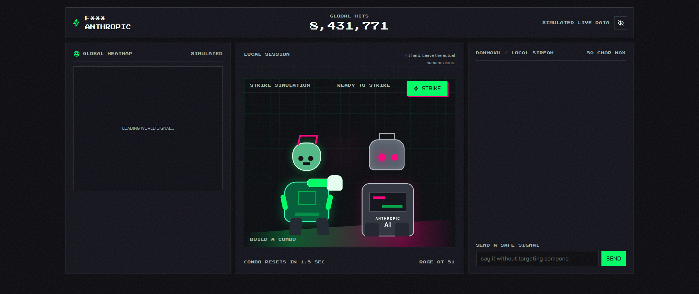Click the GLOBAL HEATMAP heading
This screenshot has width=699, height=294.
(x=107, y=54)
